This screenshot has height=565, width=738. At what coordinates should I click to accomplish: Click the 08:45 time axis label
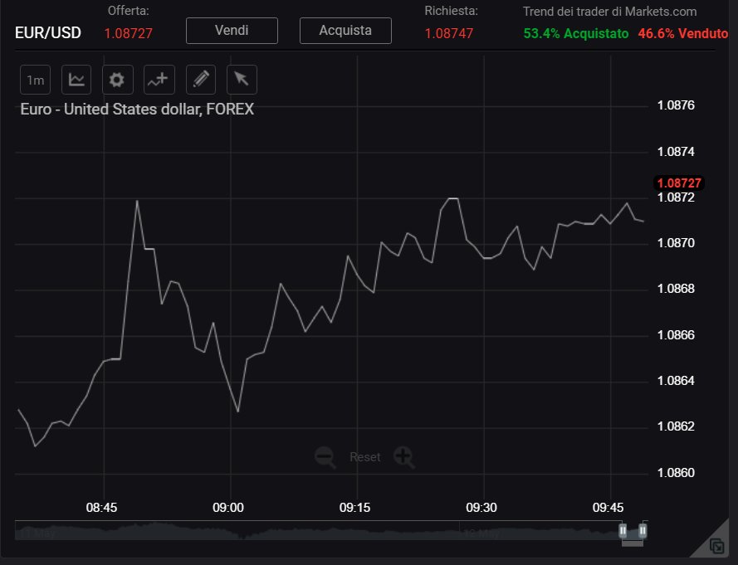coord(101,508)
